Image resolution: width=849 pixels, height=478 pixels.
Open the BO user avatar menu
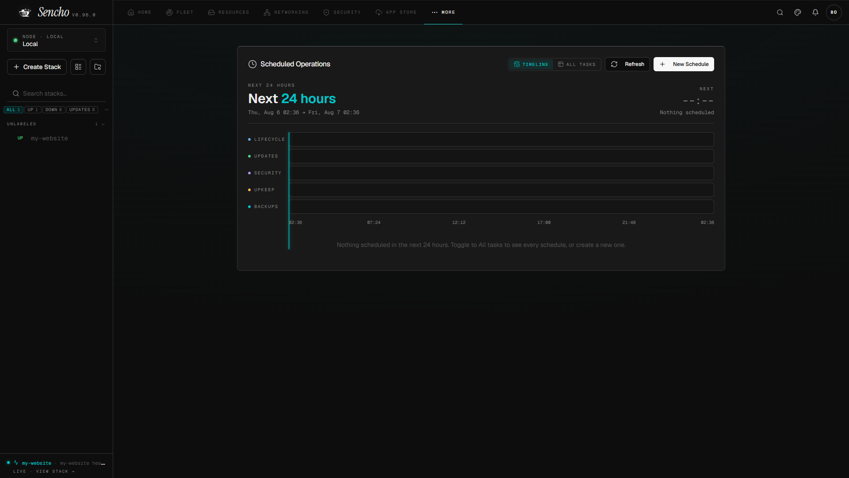[834, 12]
